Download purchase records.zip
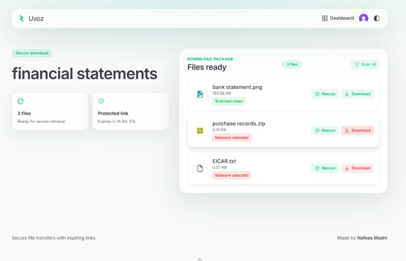This screenshot has width=406, height=261. point(357,130)
